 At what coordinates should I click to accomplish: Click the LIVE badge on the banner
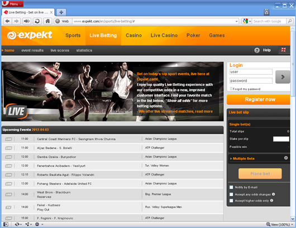(16, 111)
